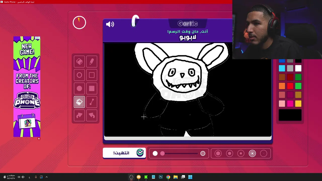
Task: Click the round countdown timer
Action: pos(79,23)
